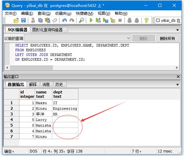Click the name text column header
Screen dimensions: 184x156
tap(43, 94)
